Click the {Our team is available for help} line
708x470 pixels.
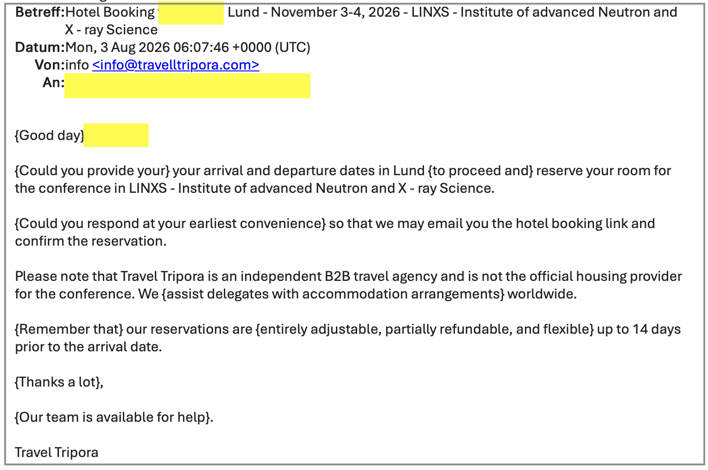coord(114,417)
